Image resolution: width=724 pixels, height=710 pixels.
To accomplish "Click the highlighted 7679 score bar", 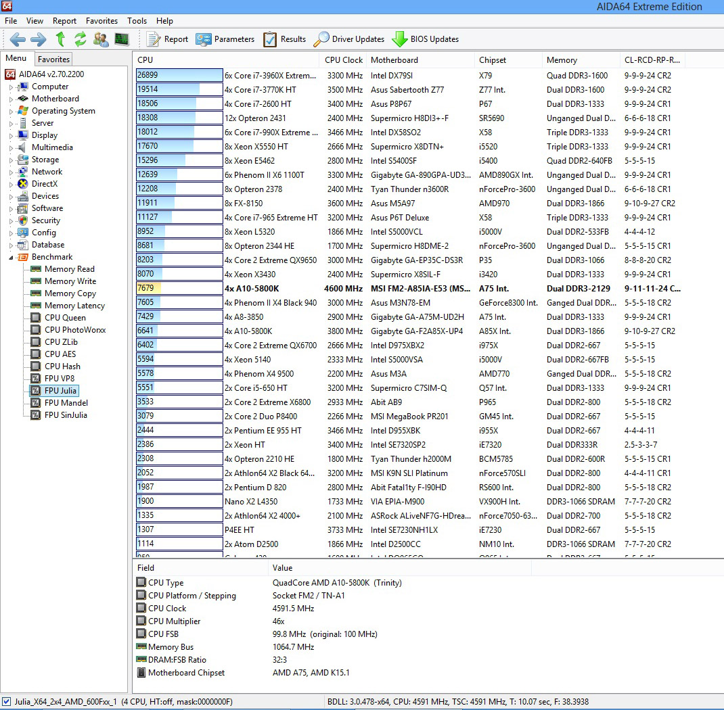I will pyautogui.click(x=179, y=288).
